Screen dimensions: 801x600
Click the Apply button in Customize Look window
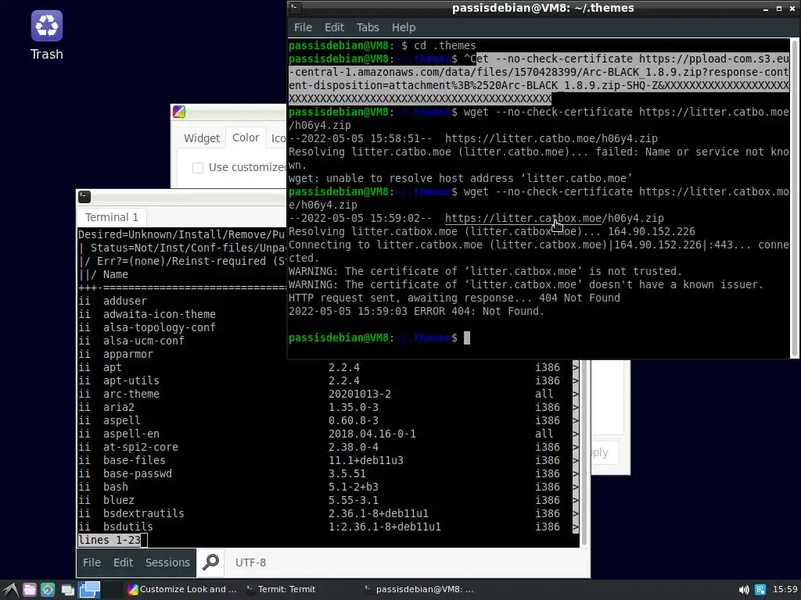(x=605, y=452)
